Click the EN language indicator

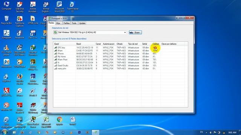click(201, 132)
